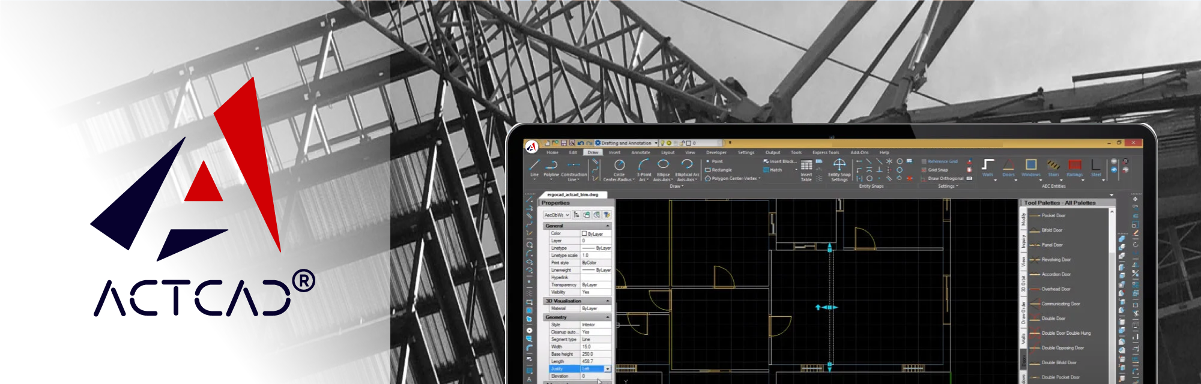Toggle Draw Orthogonal mode
The image size is (1201, 384).
(x=942, y=178)
